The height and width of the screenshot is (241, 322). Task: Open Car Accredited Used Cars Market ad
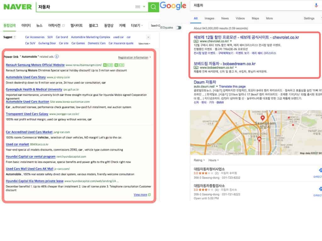pos(29,132)
